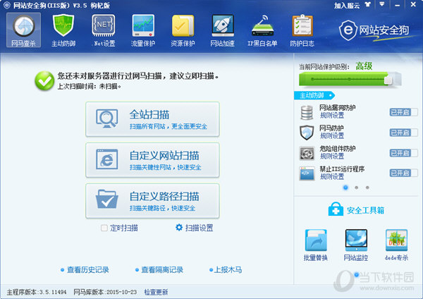Click the 网马防护 shield icon
This screenshot has width=423, height=299.
point(307,133)
